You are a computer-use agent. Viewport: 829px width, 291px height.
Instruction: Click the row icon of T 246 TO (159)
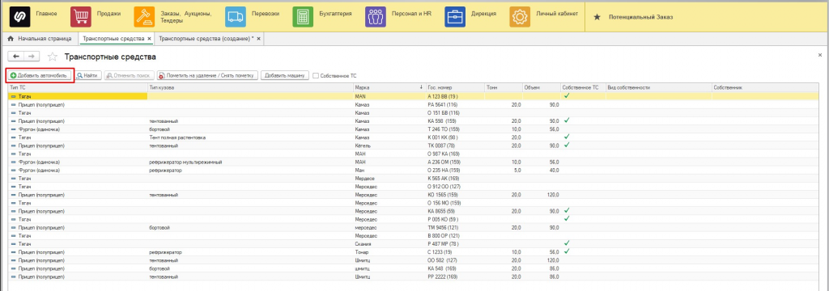click(13, 129)
